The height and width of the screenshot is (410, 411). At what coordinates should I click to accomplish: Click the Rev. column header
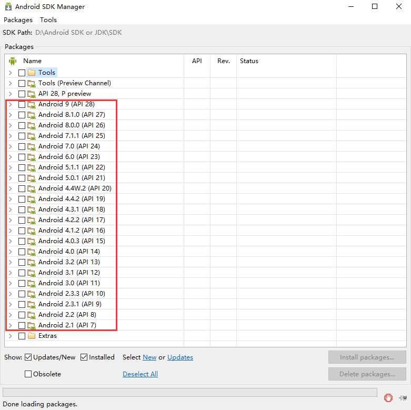click(223, 61)
